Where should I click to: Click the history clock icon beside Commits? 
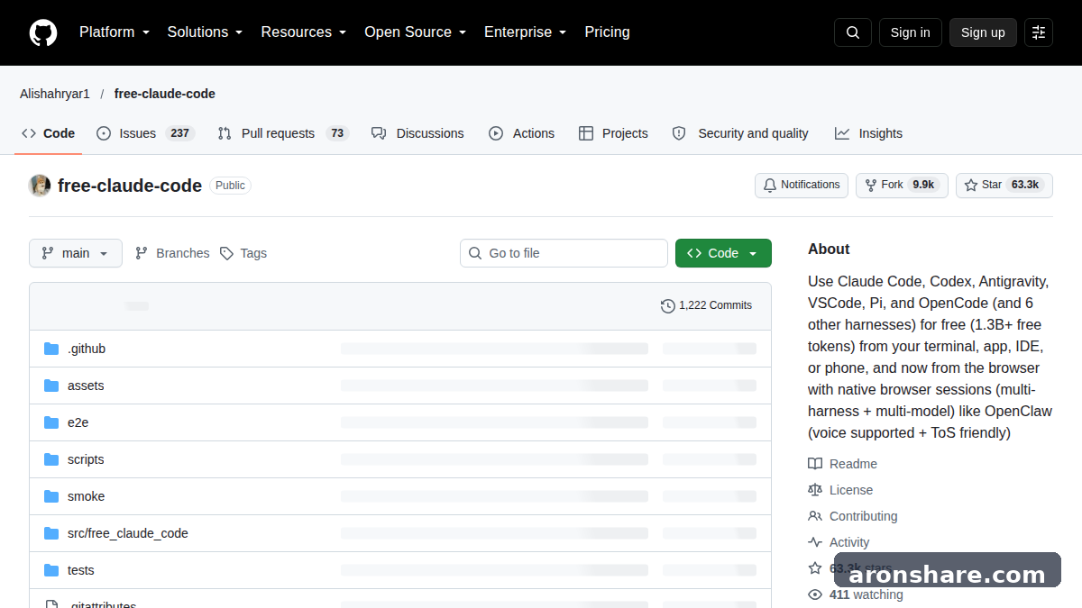point(668,305)
